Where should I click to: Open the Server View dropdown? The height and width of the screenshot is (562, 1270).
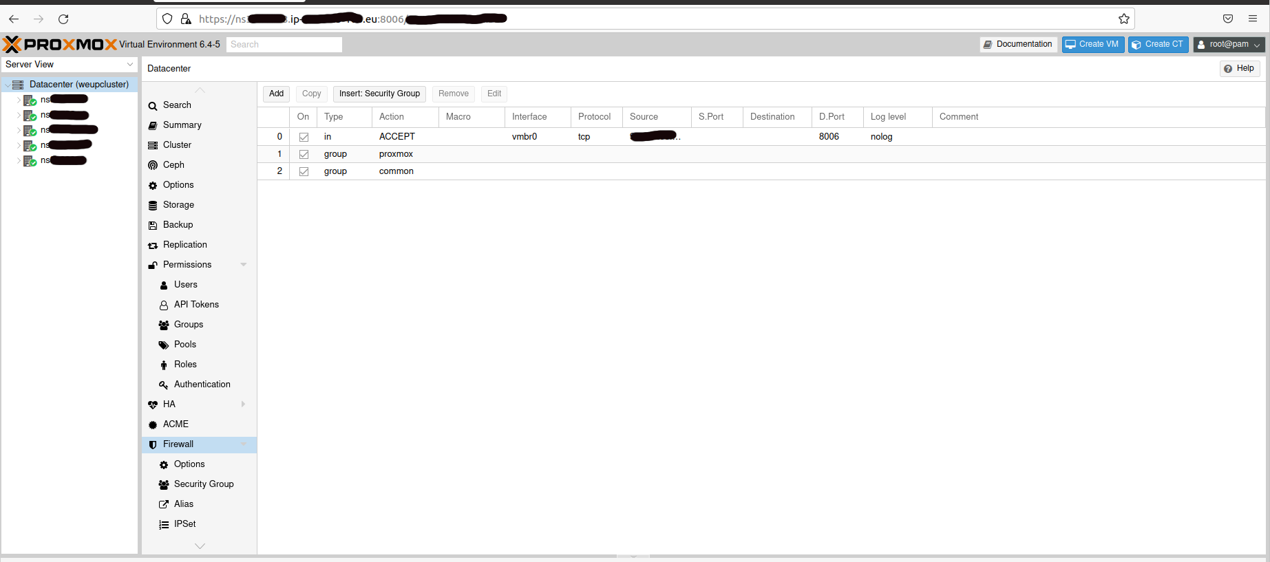(70, 64)
